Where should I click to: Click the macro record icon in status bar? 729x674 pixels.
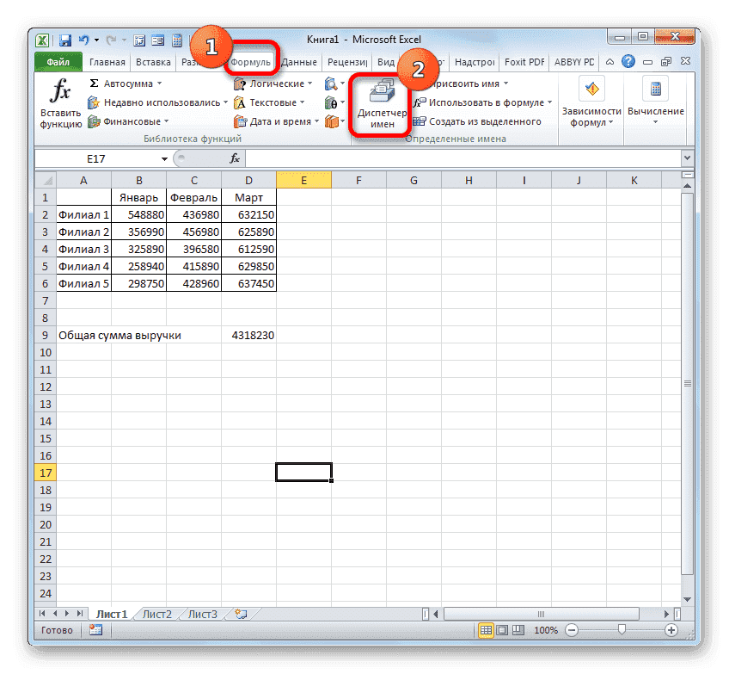[95, 629]
